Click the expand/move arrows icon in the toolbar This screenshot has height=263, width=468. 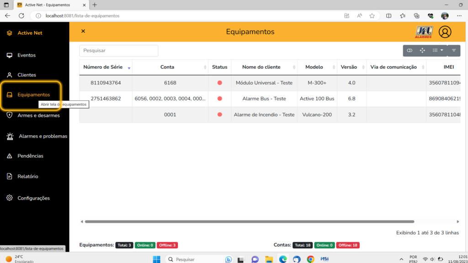coord(422,50)
